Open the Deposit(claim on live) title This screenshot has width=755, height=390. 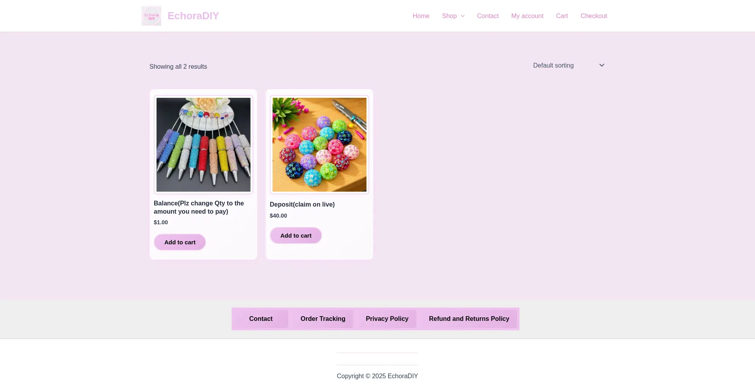click(302, 204)
